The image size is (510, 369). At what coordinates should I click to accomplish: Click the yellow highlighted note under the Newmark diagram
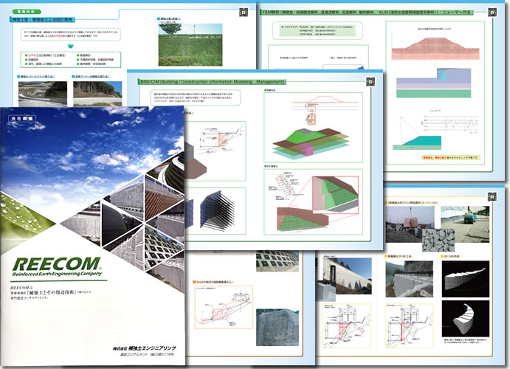click(x=450, y=157)
